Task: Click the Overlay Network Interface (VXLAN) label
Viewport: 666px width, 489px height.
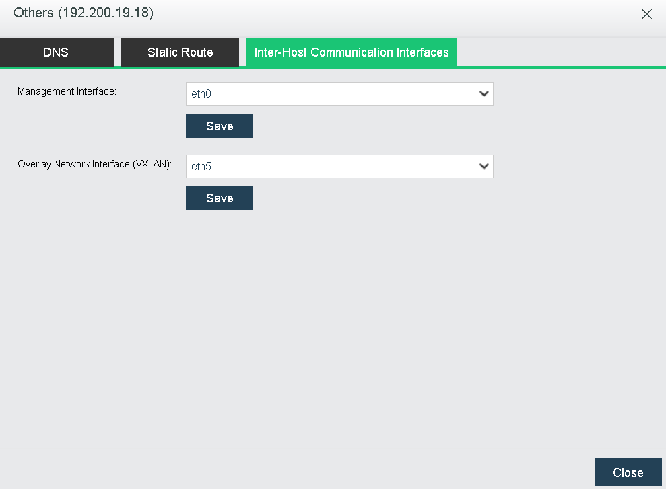Action: click(x=95, y=164)
